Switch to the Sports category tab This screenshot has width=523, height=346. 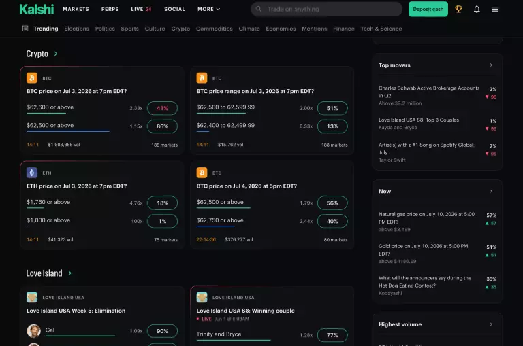click(130, 29)
